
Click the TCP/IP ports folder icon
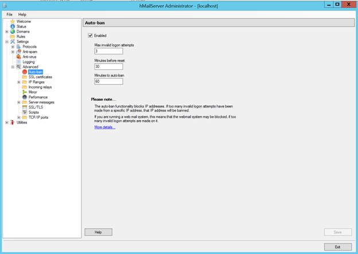tap(25, 117)
